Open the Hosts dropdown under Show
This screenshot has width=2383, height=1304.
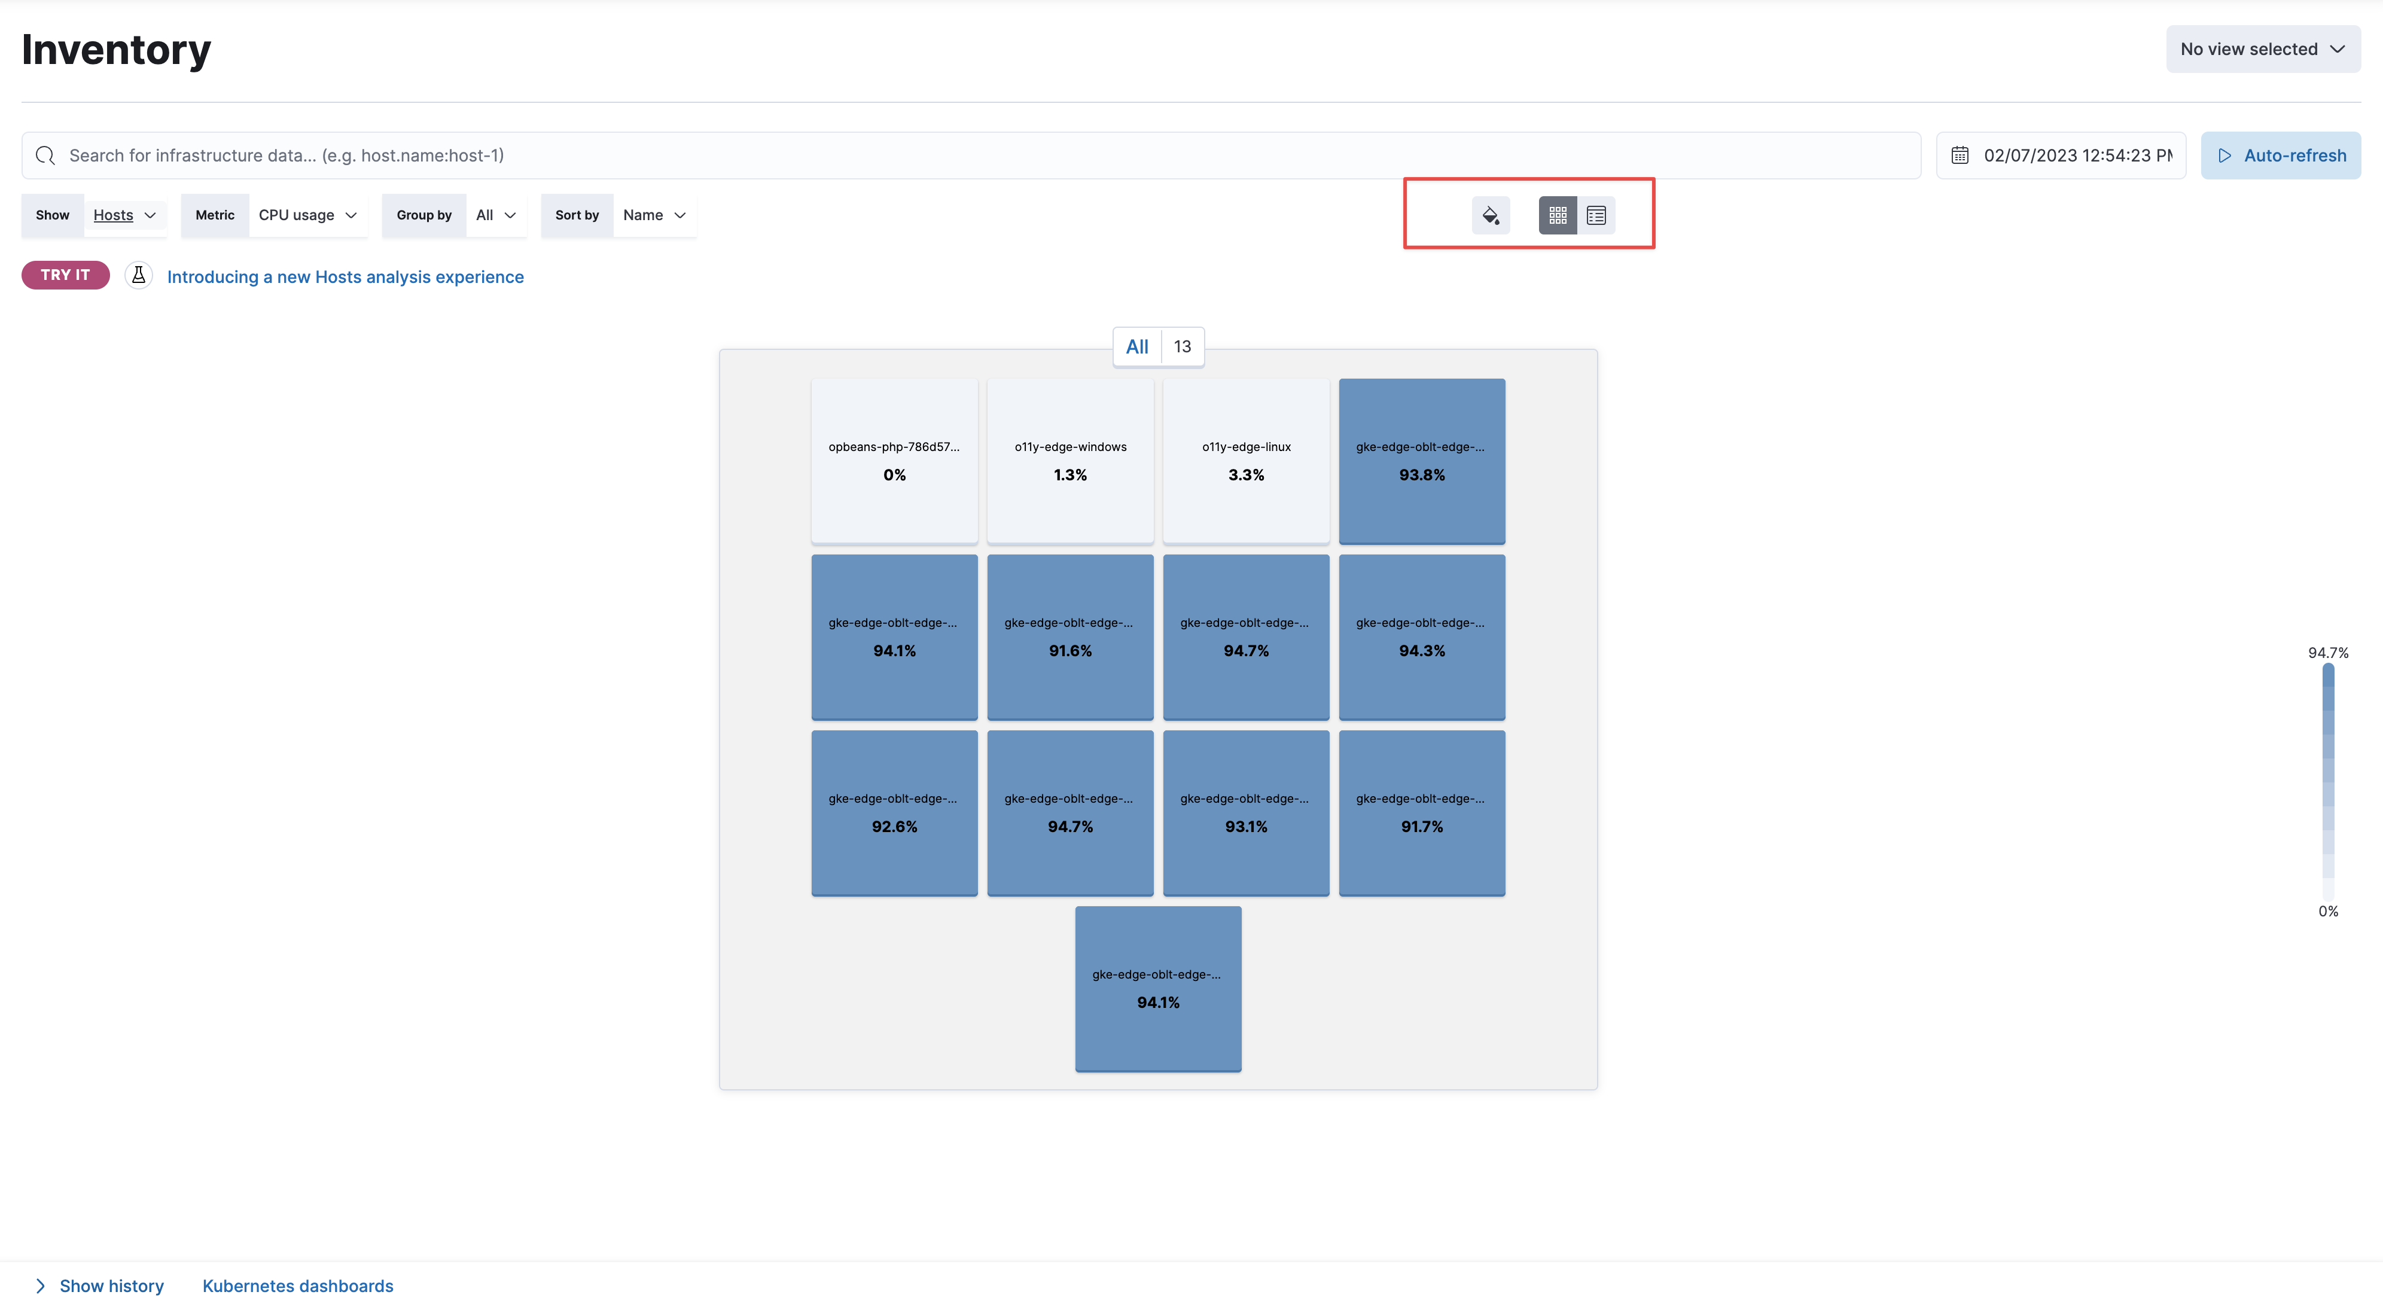124,215
